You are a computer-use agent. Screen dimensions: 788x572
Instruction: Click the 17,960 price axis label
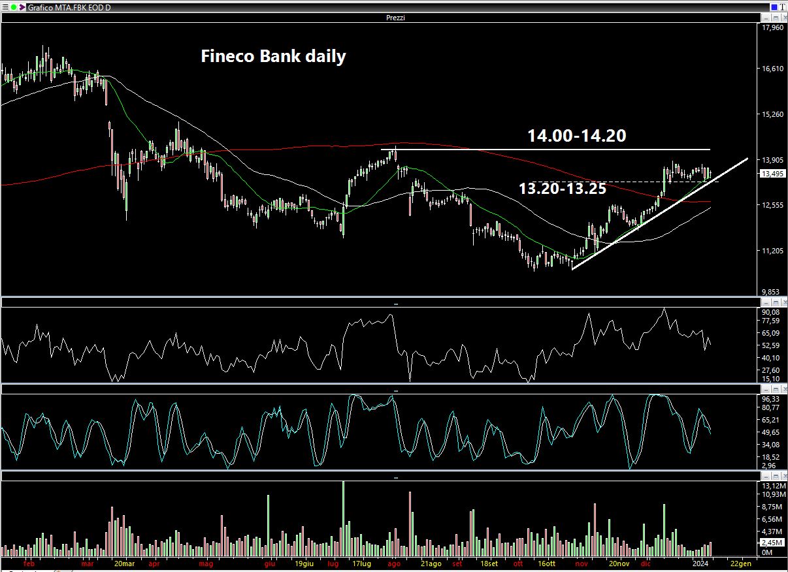coord(772,28)
